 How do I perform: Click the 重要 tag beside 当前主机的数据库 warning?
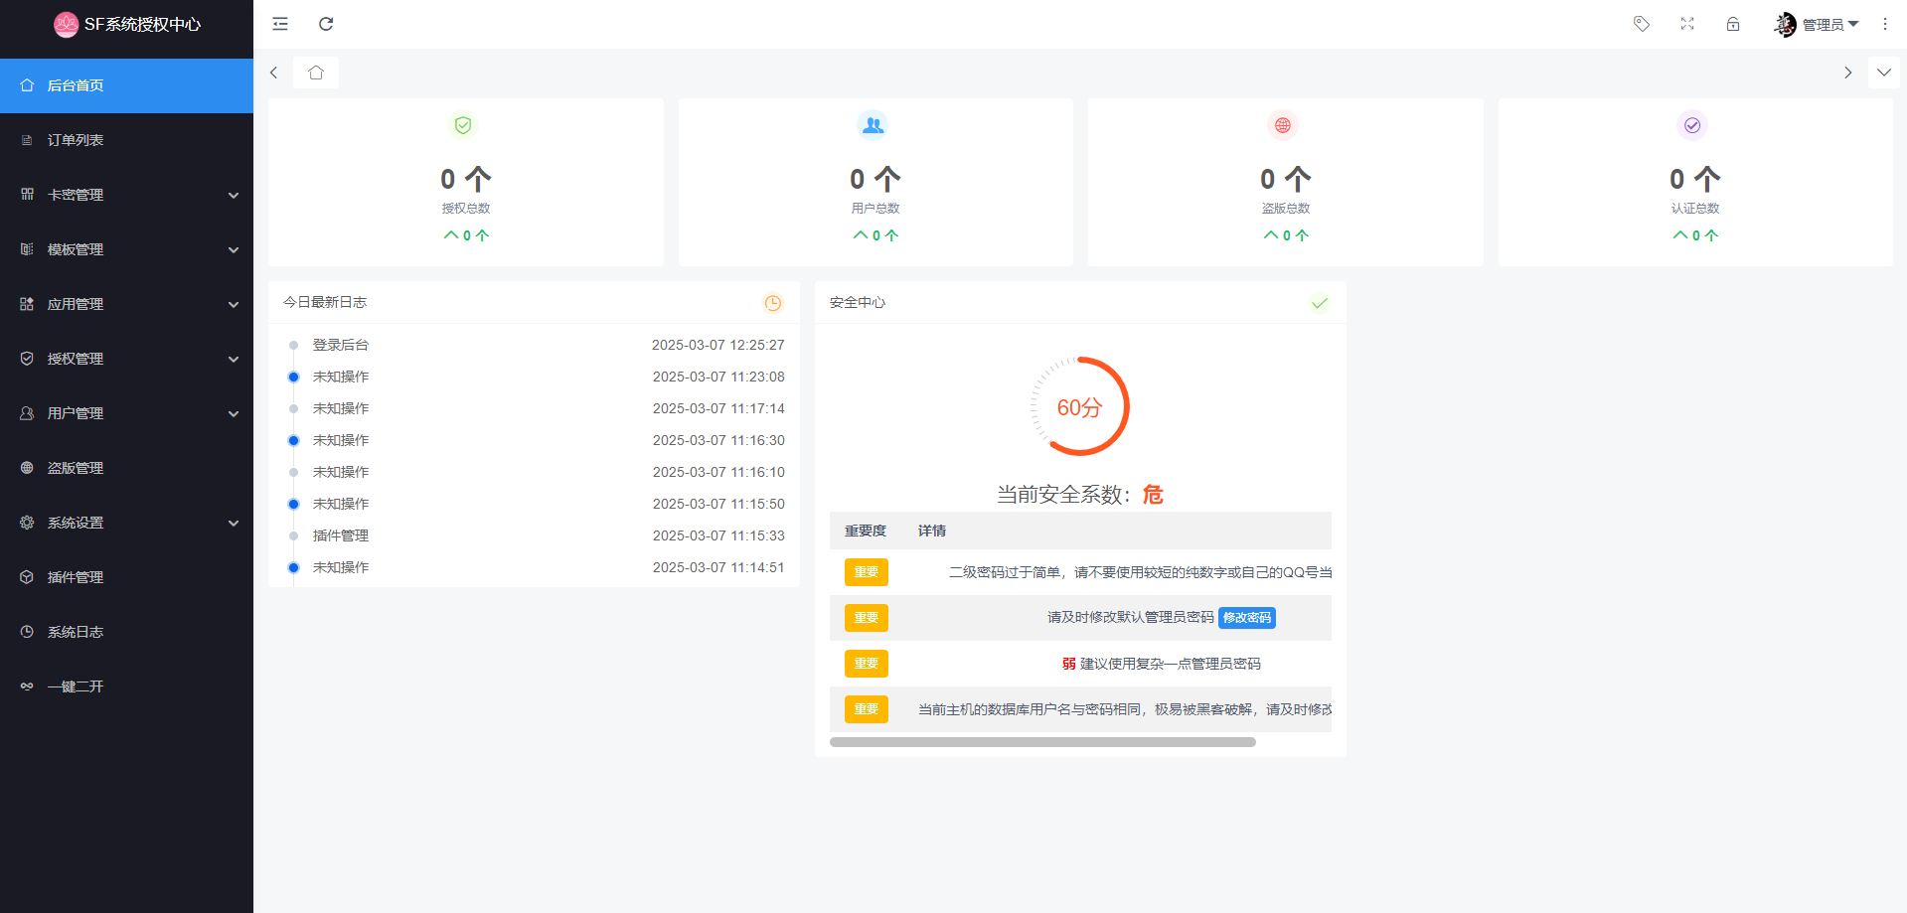tap(867, 709)
